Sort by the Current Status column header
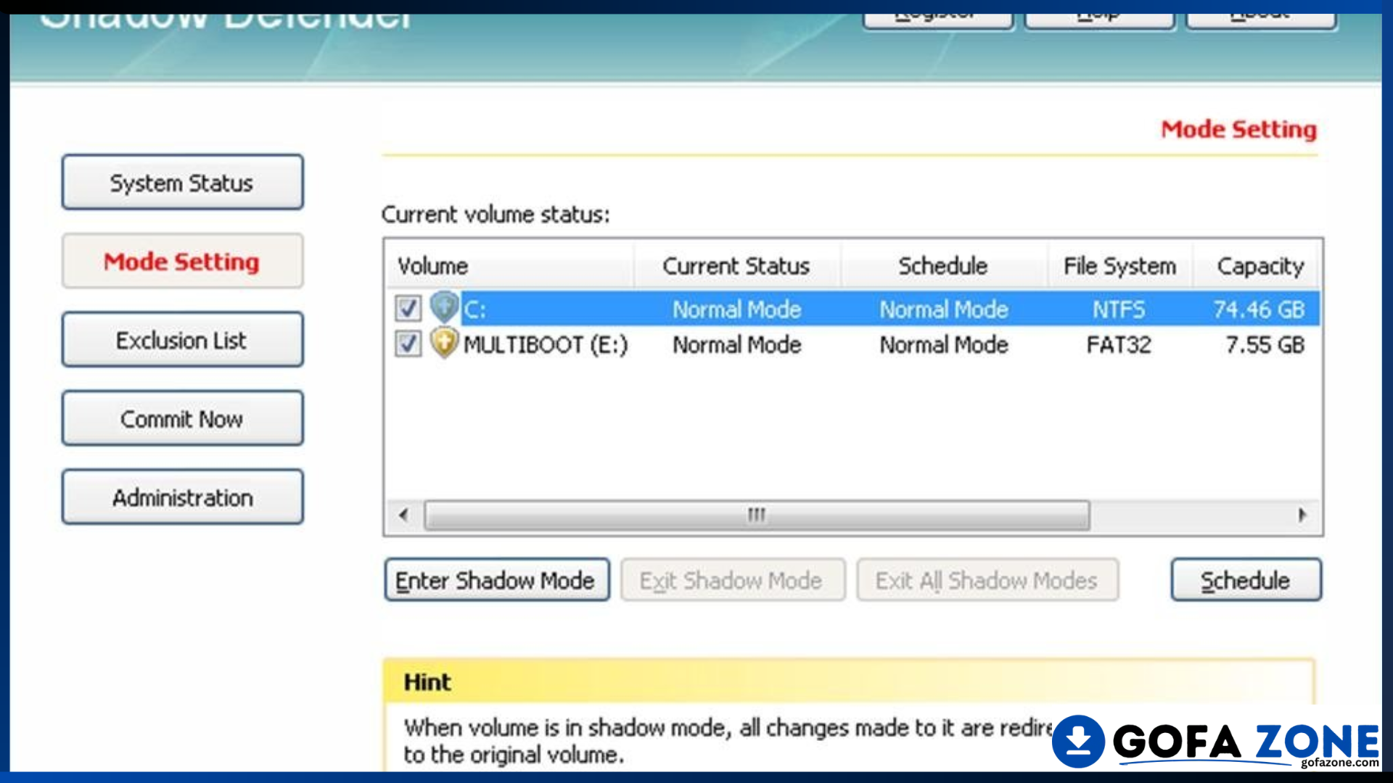This screenshot has height=783, width=1393. click(737, 266)
